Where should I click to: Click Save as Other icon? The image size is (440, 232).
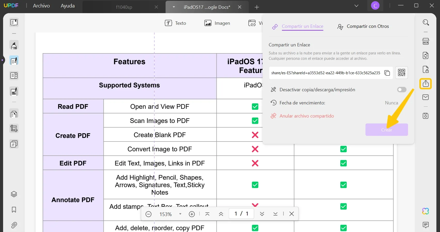(426, 116)
